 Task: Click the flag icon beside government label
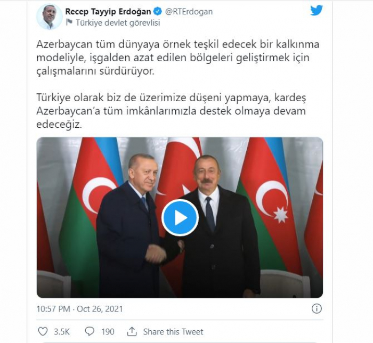pyautogui.click(x=69, y=22)
